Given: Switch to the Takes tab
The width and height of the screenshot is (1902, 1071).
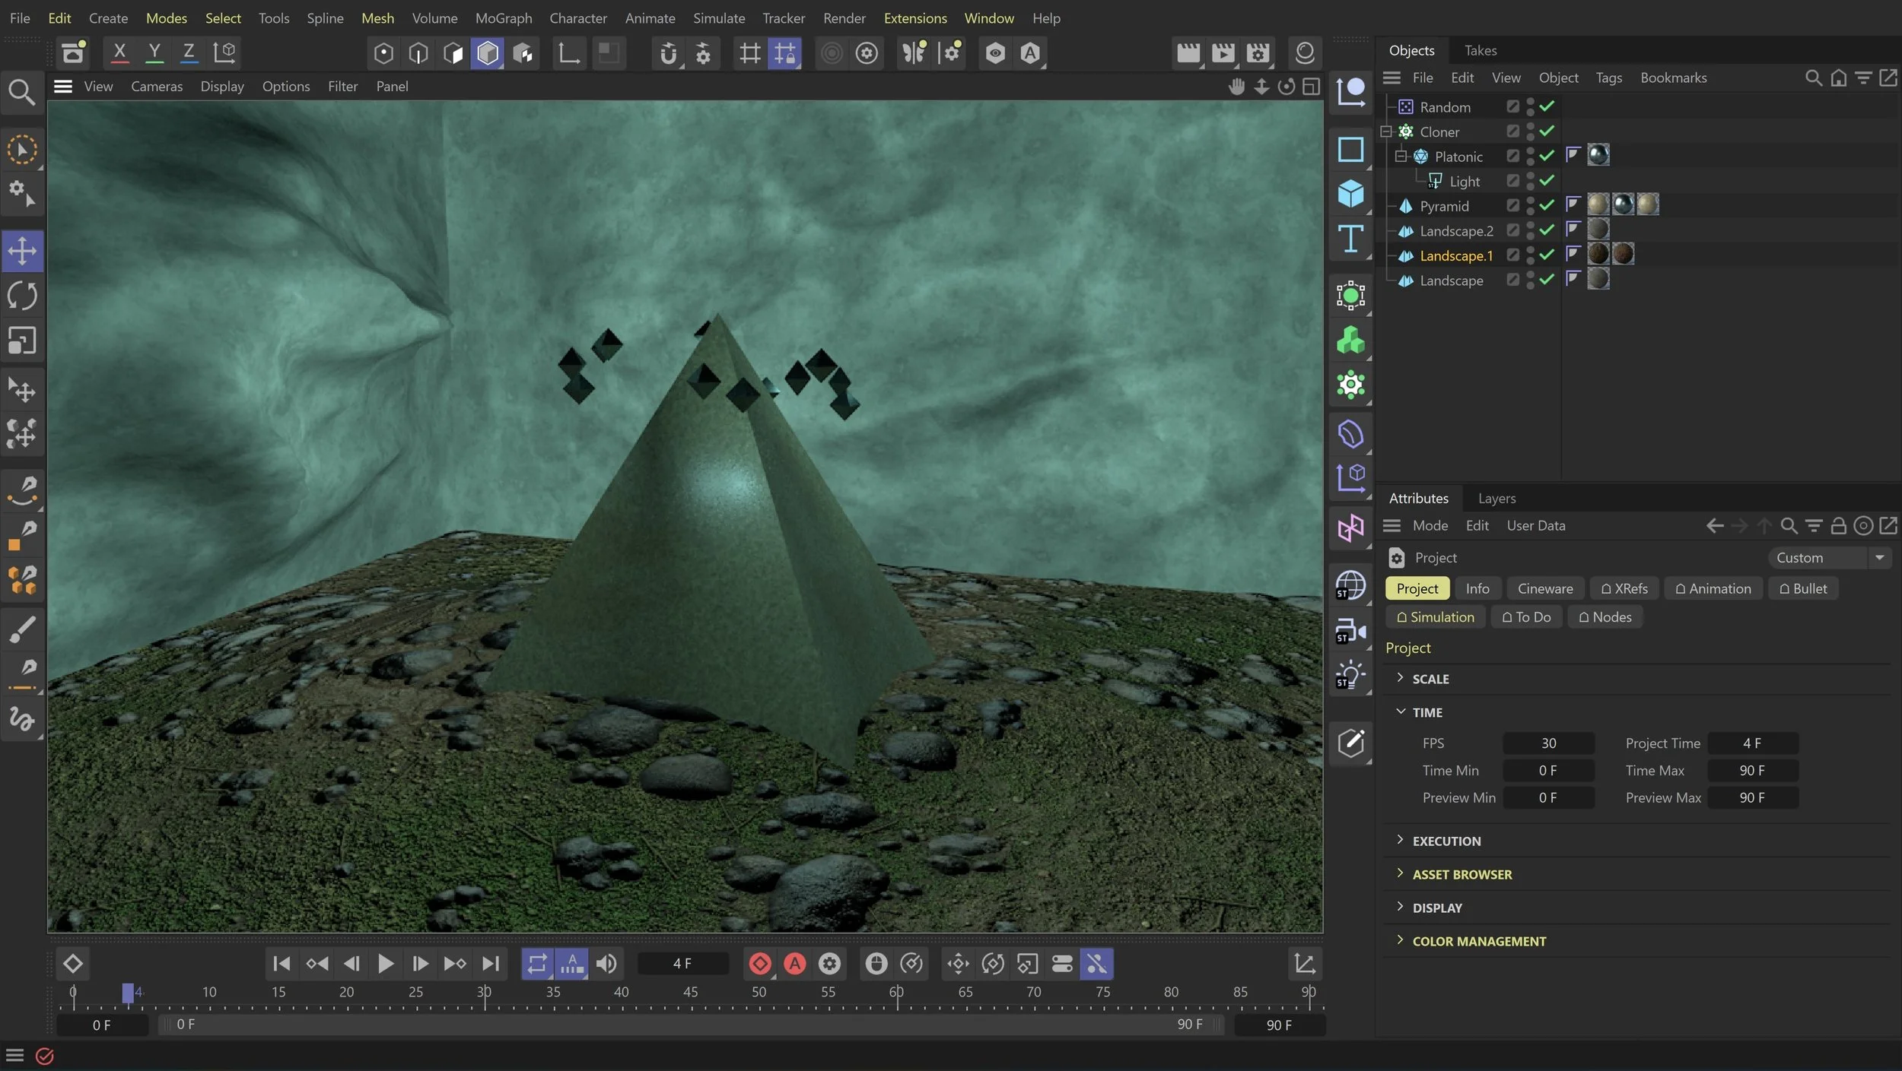Looking at the screenshot, I should coord(1480,50).
